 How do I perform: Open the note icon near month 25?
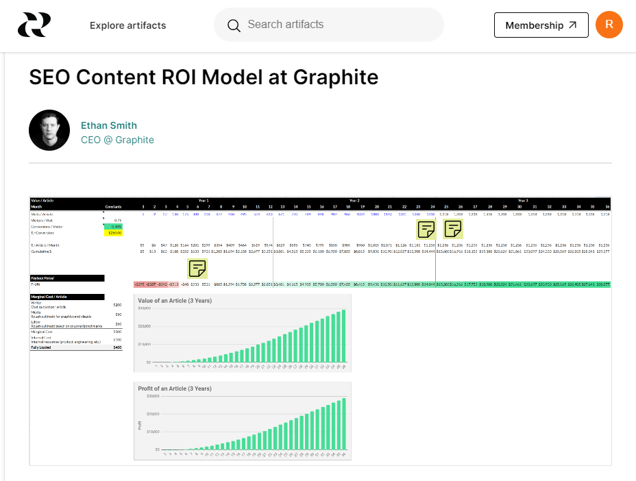click(453, 229)
